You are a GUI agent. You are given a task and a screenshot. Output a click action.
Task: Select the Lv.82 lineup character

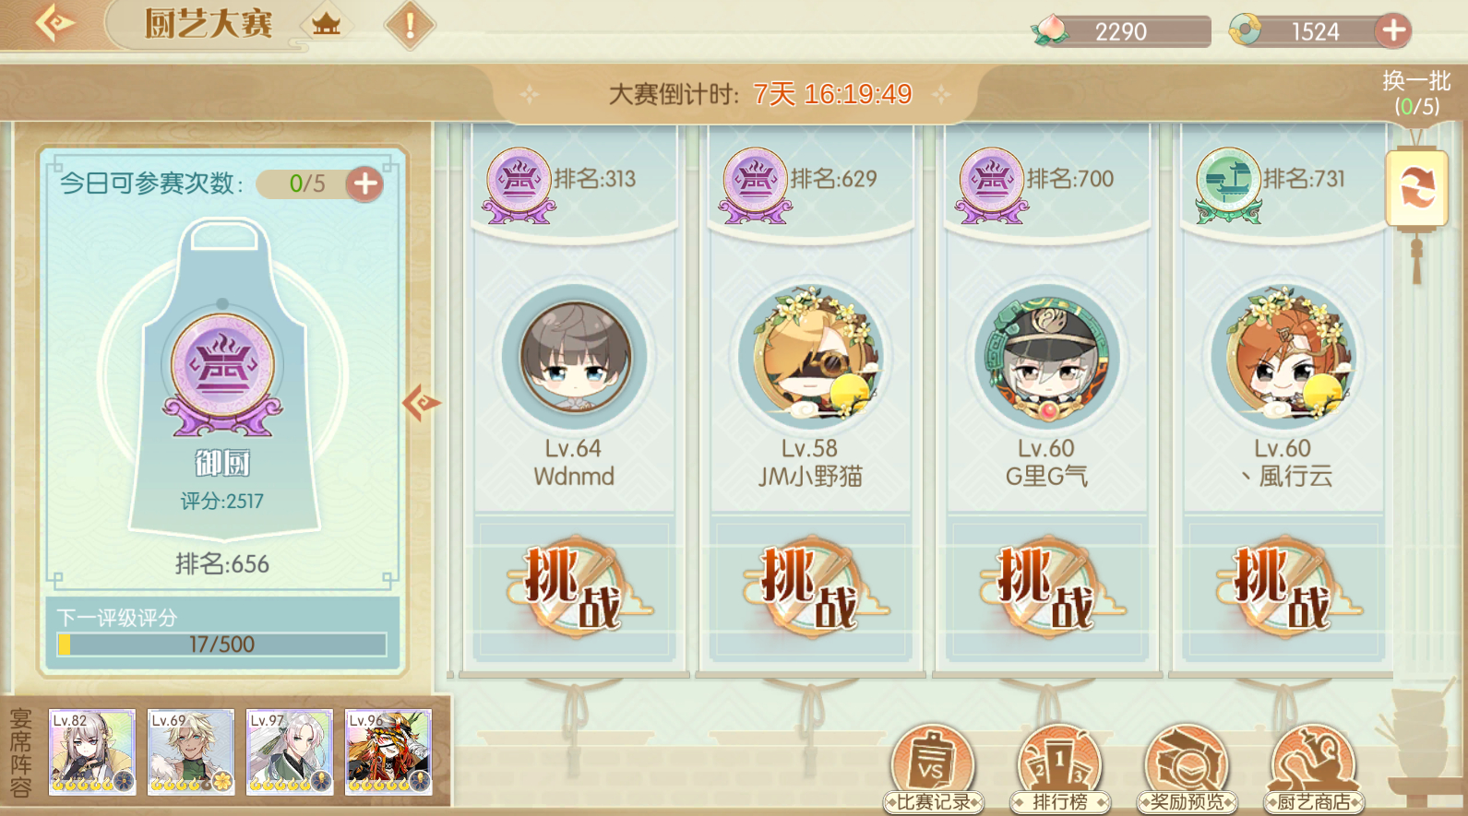pyautogui.click(x=92, y=752)
